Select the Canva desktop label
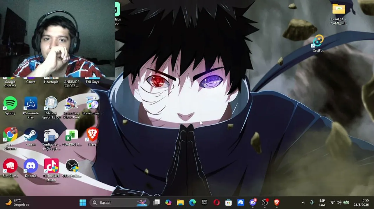The height and width of the screenshot is (209, 374). 31,82
